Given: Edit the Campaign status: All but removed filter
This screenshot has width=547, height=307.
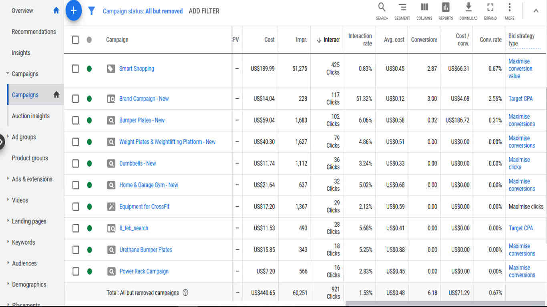Looking at the screenshot, I should coord(143,11).
